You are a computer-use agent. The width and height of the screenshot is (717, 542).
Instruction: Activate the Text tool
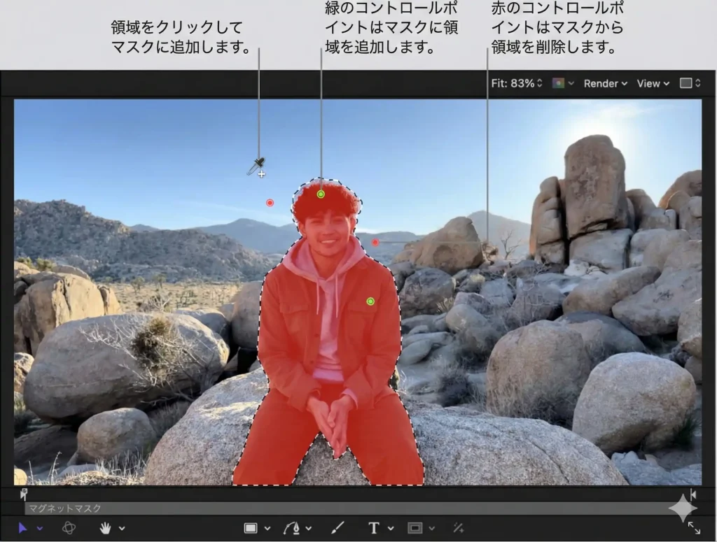[374, 528]
